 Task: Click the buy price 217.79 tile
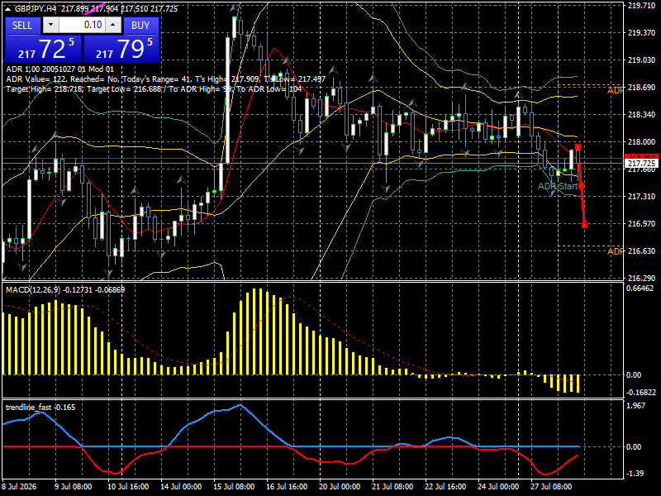click(121, 49)
